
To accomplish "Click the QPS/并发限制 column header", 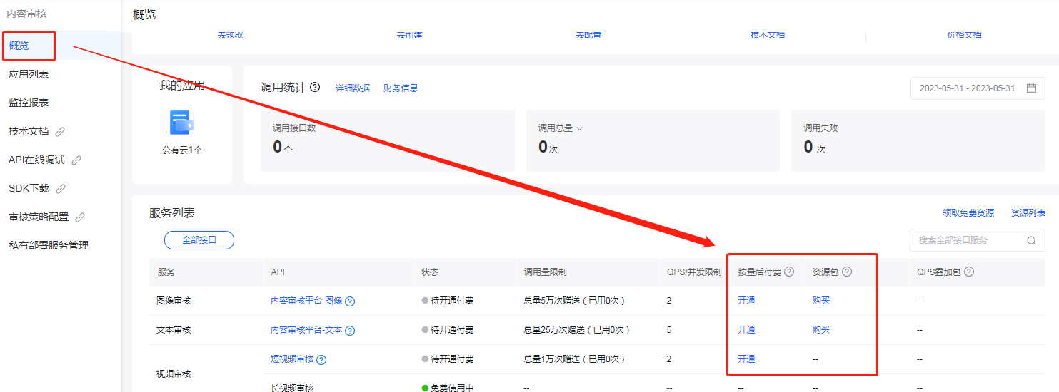I will (694, 272).
